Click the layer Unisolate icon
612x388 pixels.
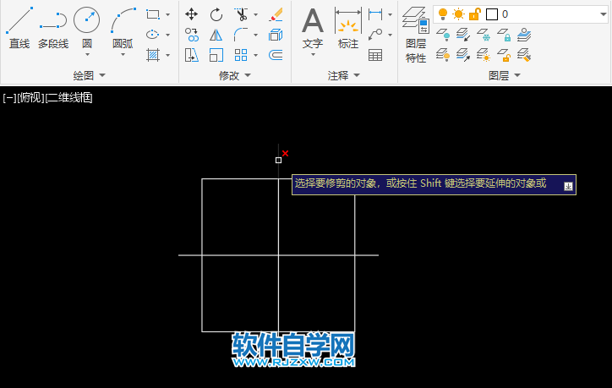coord(463,55)
